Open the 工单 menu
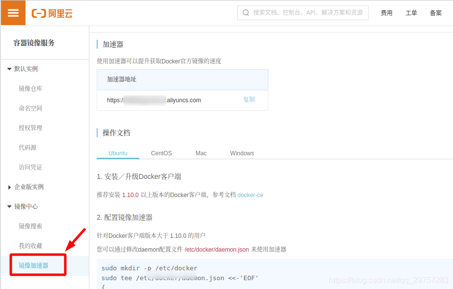453x289 pixels. tap(411, 13)
